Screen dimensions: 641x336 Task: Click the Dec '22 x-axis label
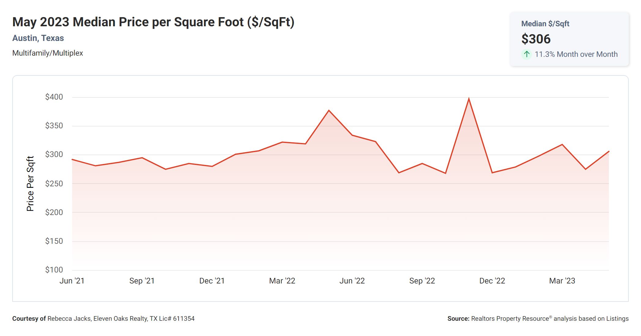(x=492, y=281)
